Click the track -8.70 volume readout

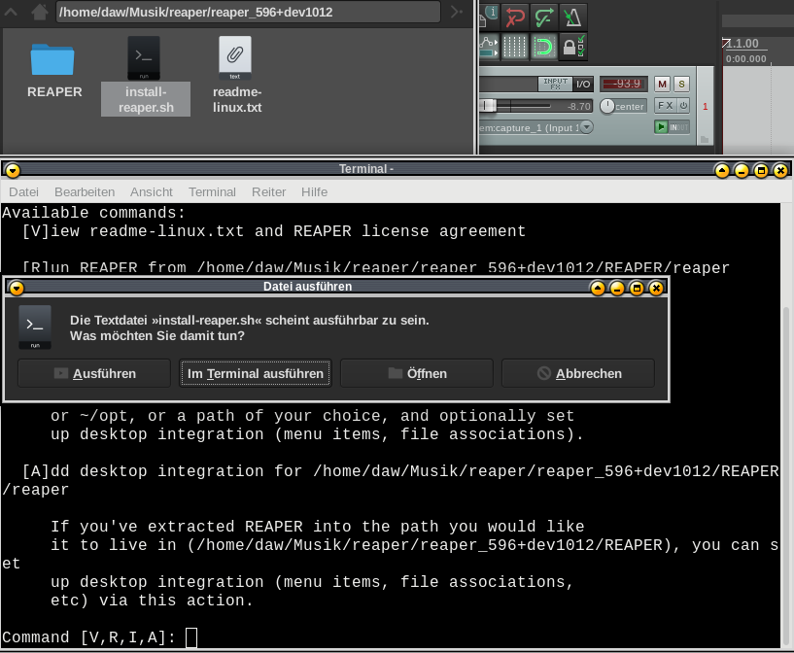(579, 106)
